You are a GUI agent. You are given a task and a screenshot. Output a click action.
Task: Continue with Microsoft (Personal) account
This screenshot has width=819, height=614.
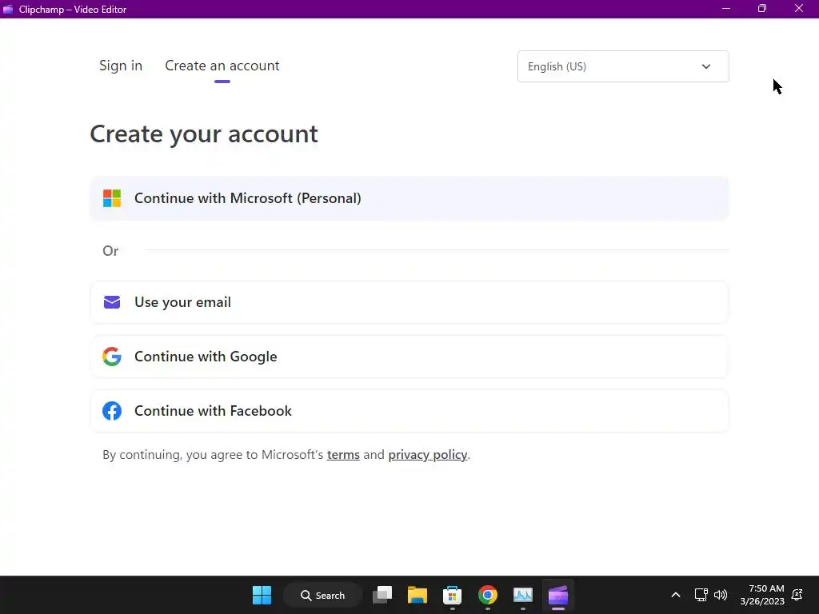(x=409, y=198)
